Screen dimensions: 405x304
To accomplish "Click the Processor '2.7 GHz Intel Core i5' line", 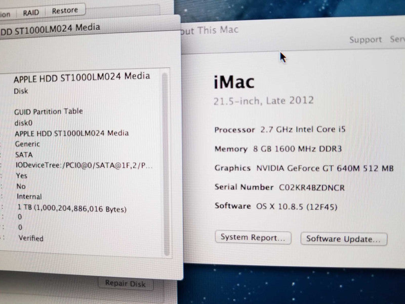I will (280, 129).
